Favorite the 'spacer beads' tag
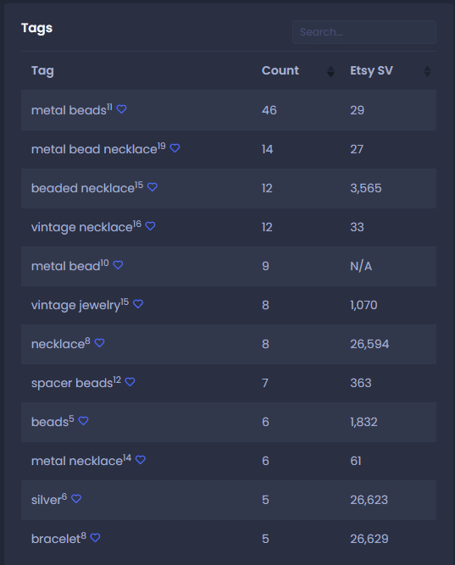The height and width of the screenshot is (565, 455). [x=130, y=382]
